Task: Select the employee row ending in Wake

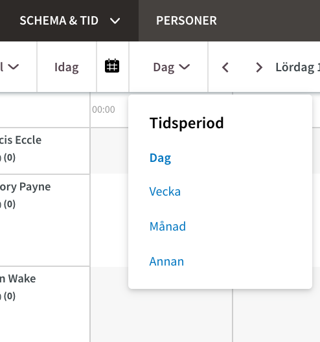Action: pyautogui.click(x=45, y=304)
